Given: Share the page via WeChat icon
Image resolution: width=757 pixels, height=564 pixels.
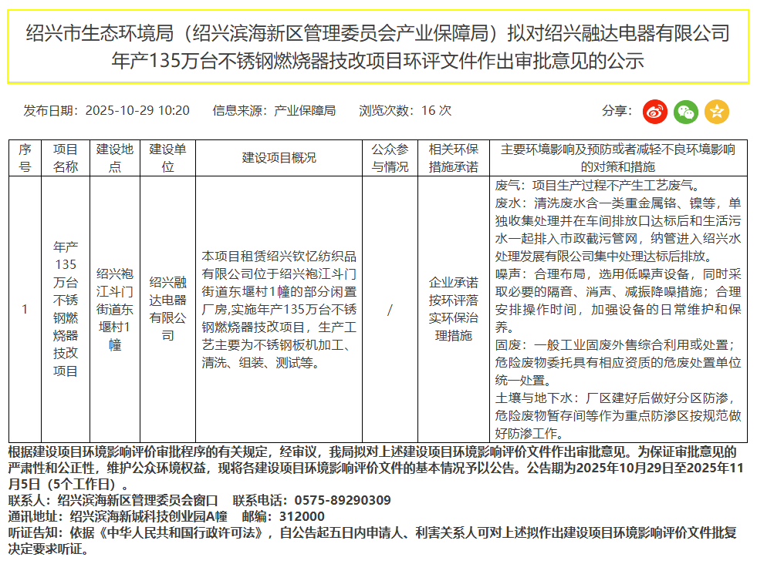Looking at the screenshot, I should click(685, 112).
